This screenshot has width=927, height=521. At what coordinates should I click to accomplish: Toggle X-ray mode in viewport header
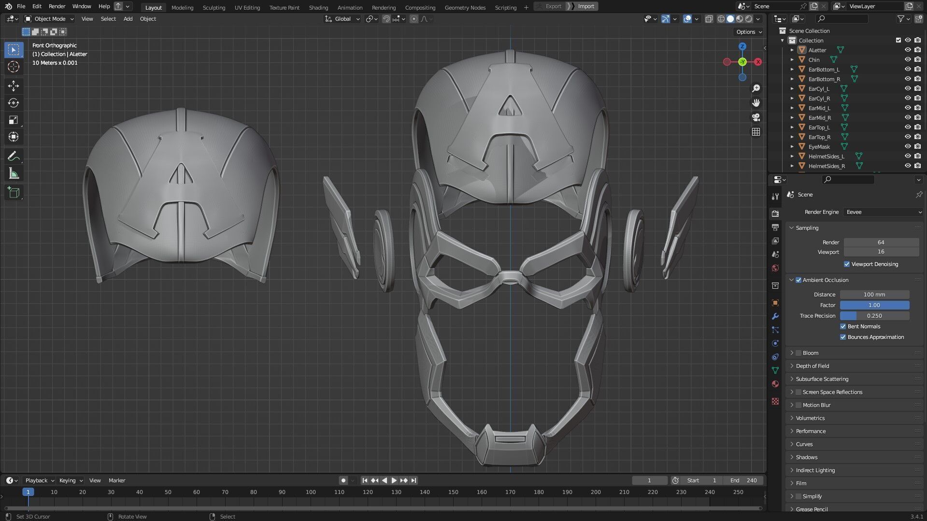pyautogui.click(x=709, y=19)
